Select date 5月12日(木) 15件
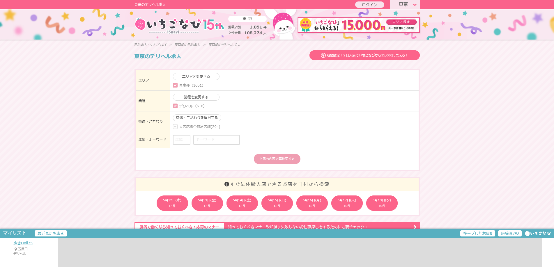Screen dimensions: 554x267 tap(172, 203)
